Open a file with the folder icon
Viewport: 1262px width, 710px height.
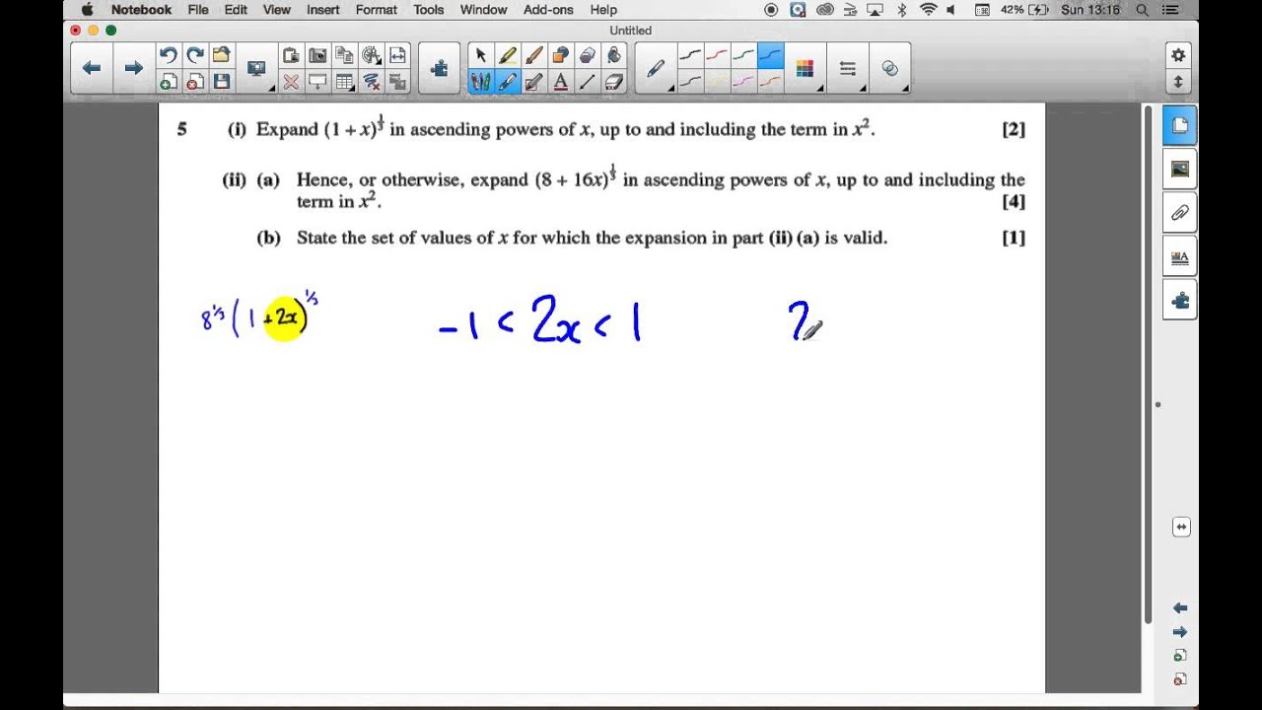click(222, 55)
